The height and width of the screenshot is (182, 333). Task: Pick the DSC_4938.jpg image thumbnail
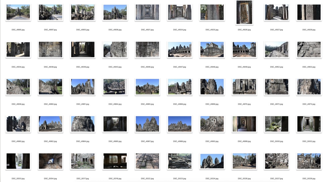(x=50, y=49)
